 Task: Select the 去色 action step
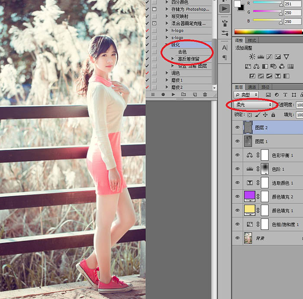tap(182, 52)
